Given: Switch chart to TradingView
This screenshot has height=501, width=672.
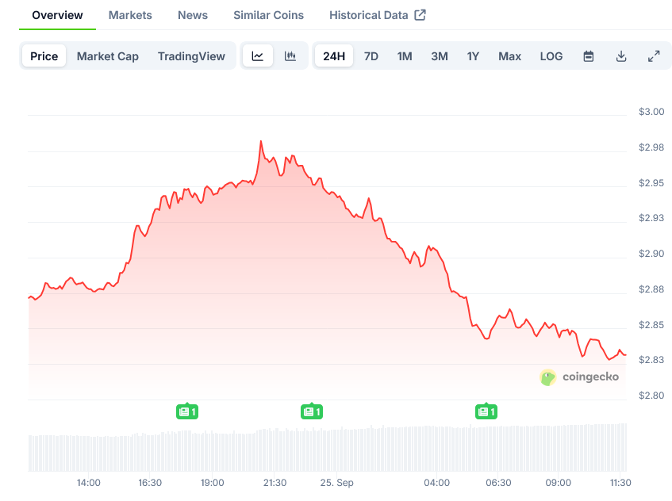Looking at the screenshot, I should (191, 56).
